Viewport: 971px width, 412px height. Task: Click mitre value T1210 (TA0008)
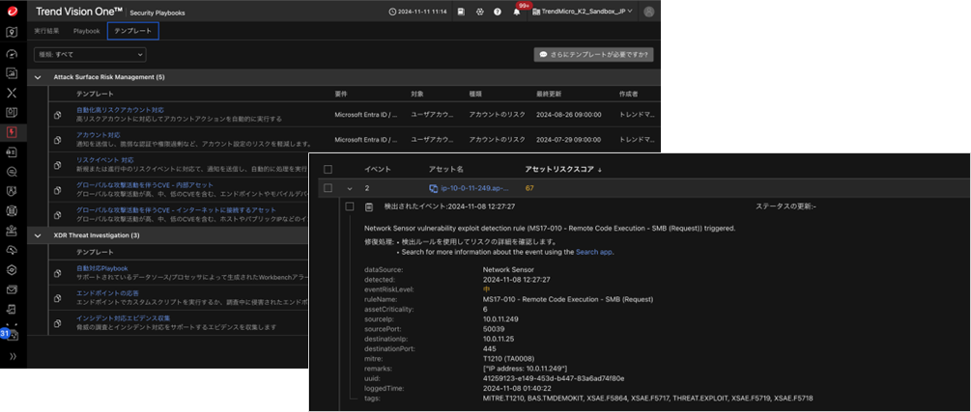click(x=509, y=359)
